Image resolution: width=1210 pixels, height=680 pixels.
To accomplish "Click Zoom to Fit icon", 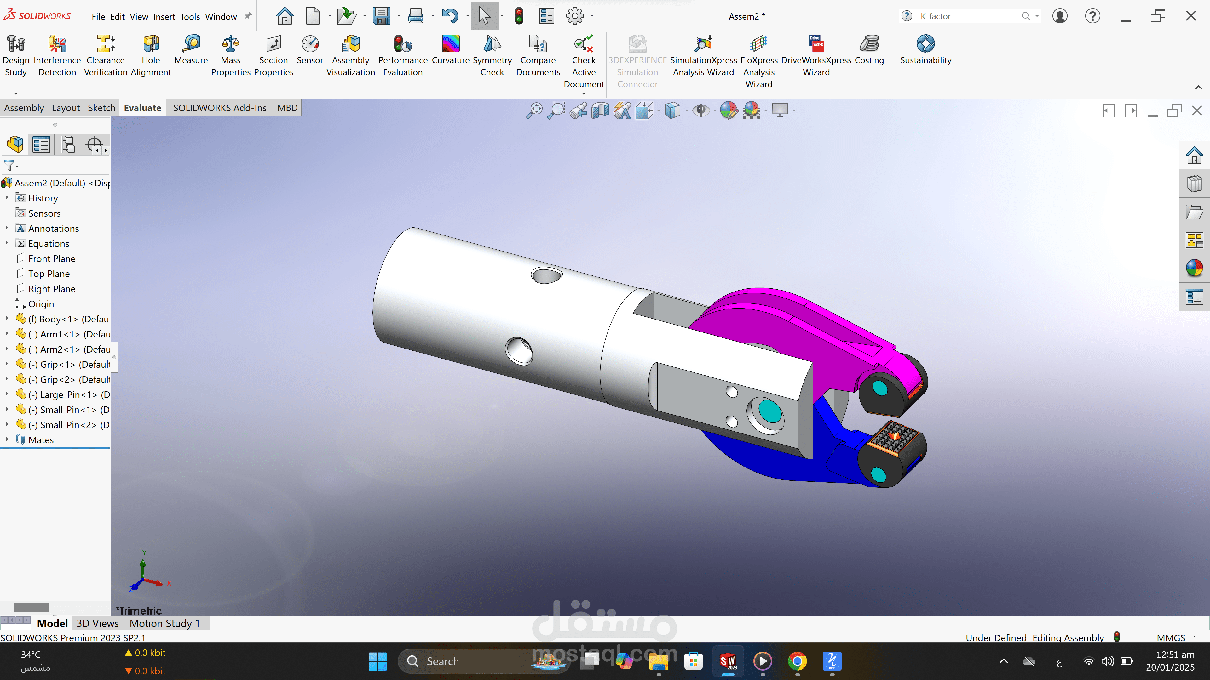I will (534, 111).
